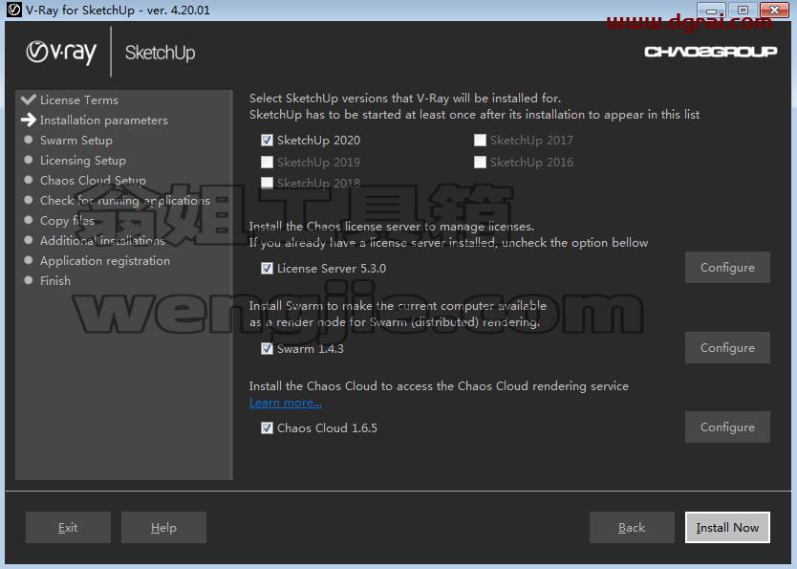Select Swarm Setup step
Image resolution: width=797 pixels, height=569 pixels.
pos(76,141)
